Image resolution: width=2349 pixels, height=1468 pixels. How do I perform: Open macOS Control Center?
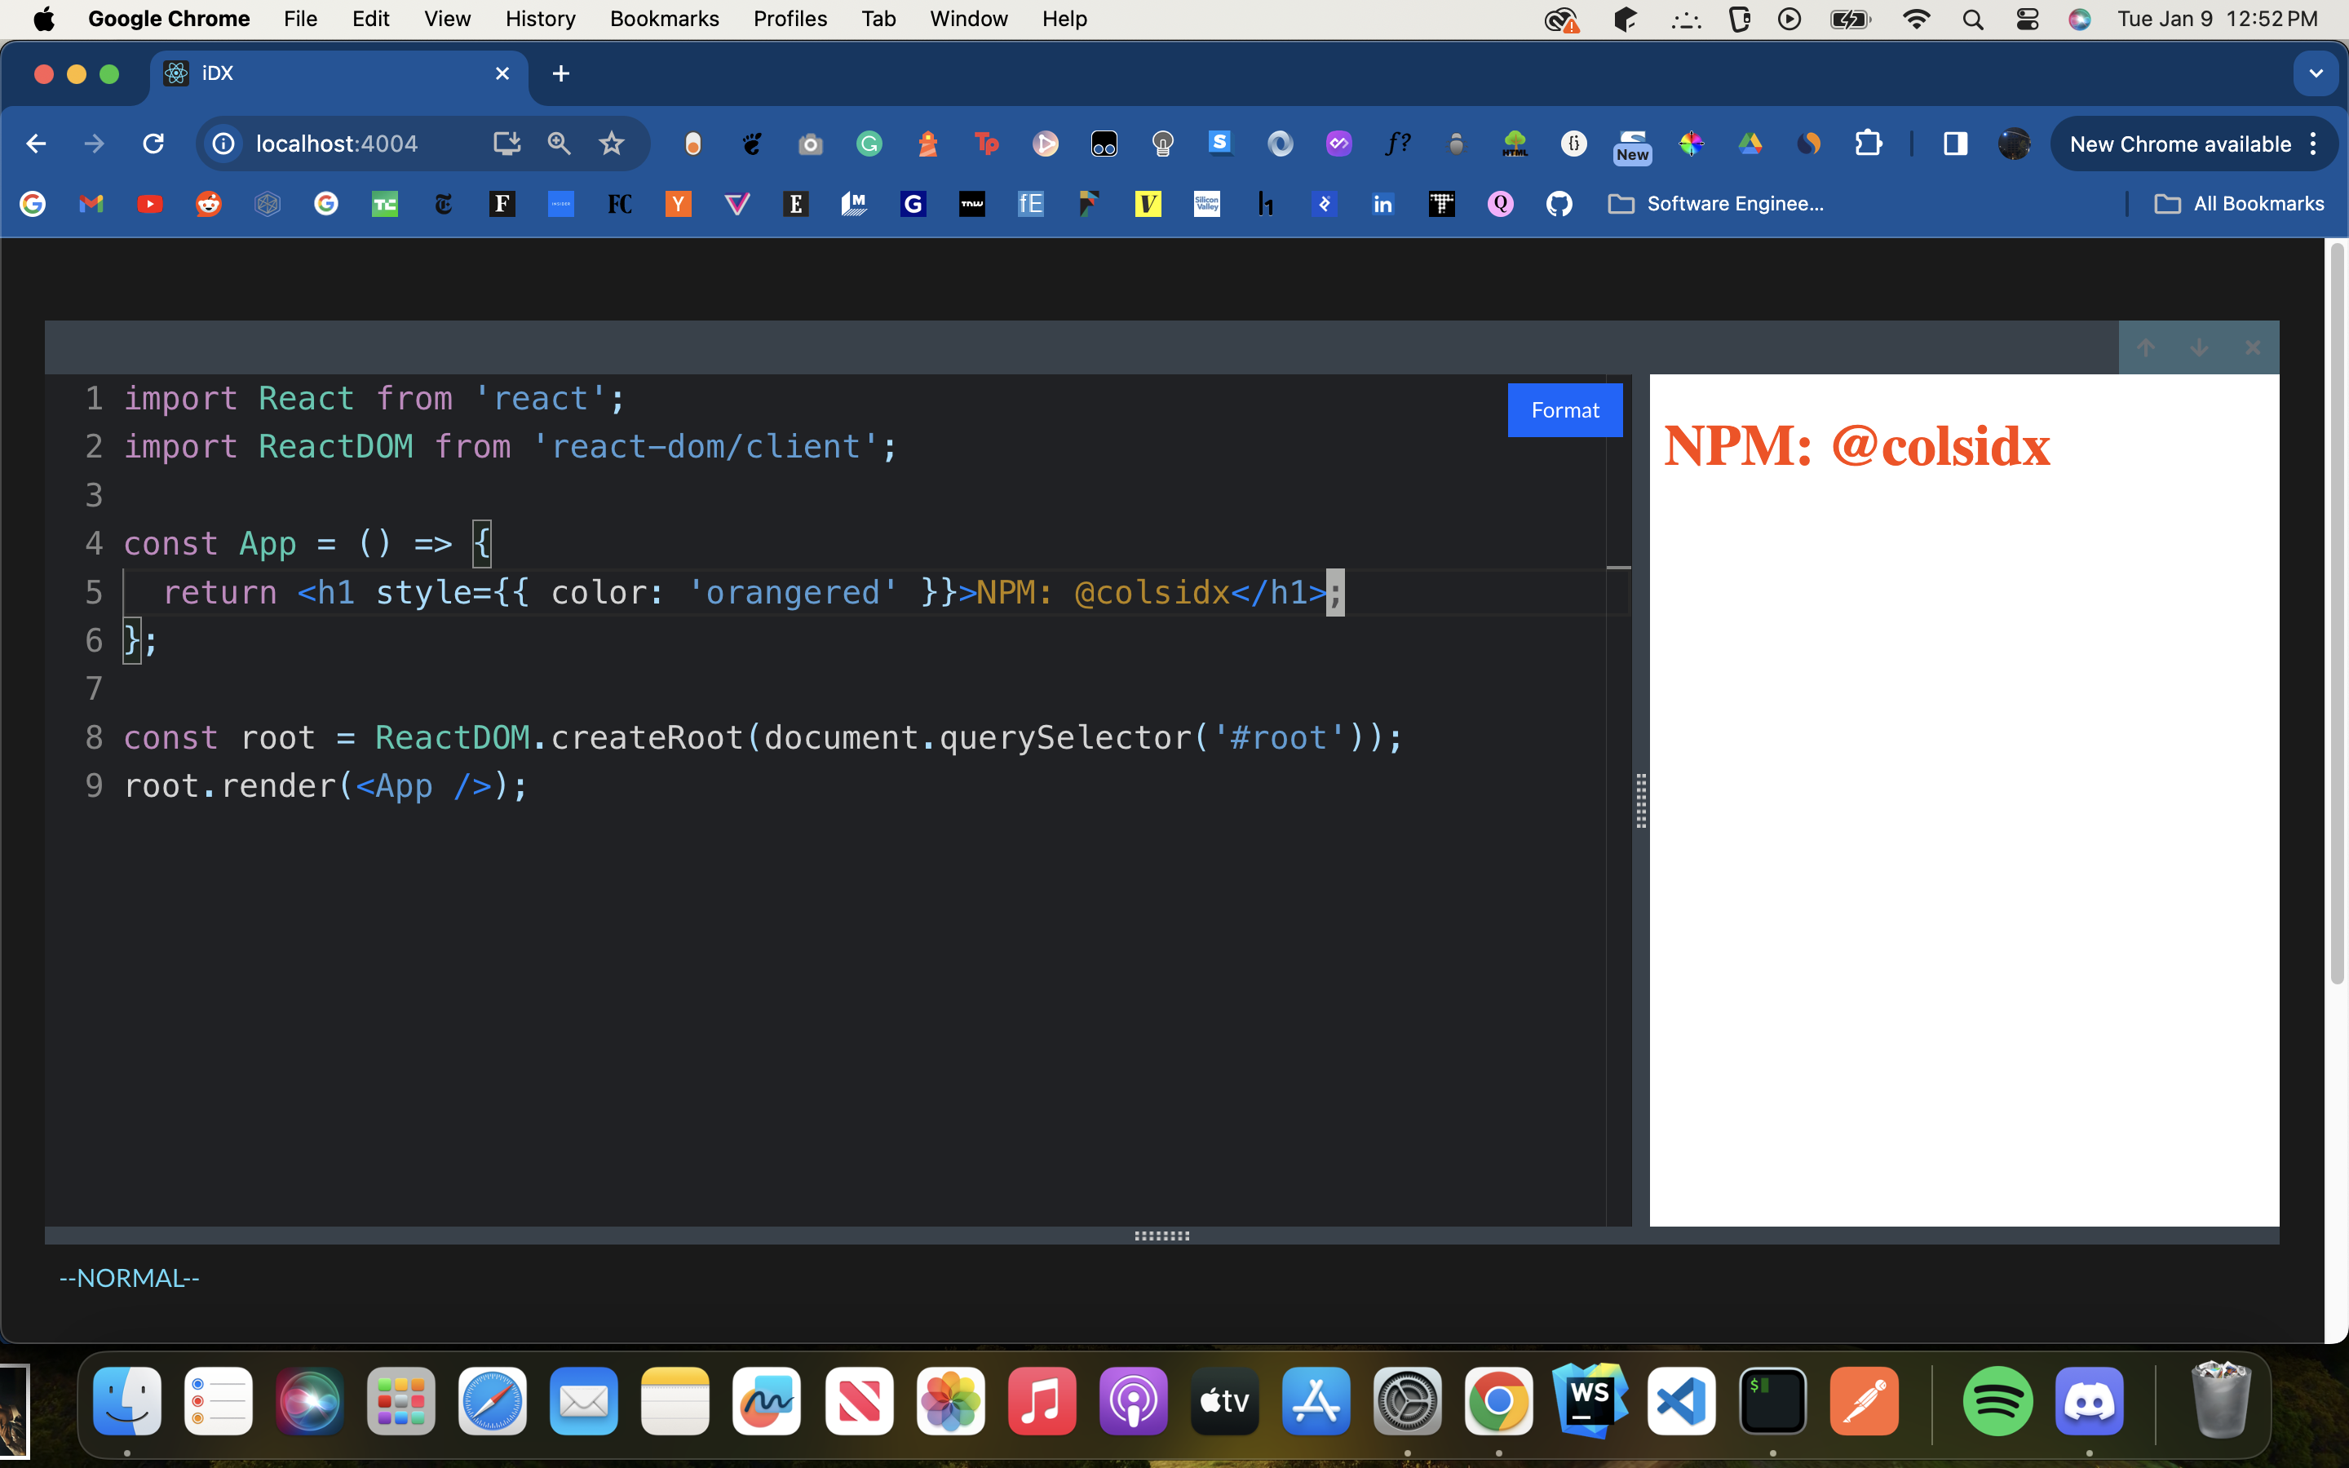coord(2027,19)
